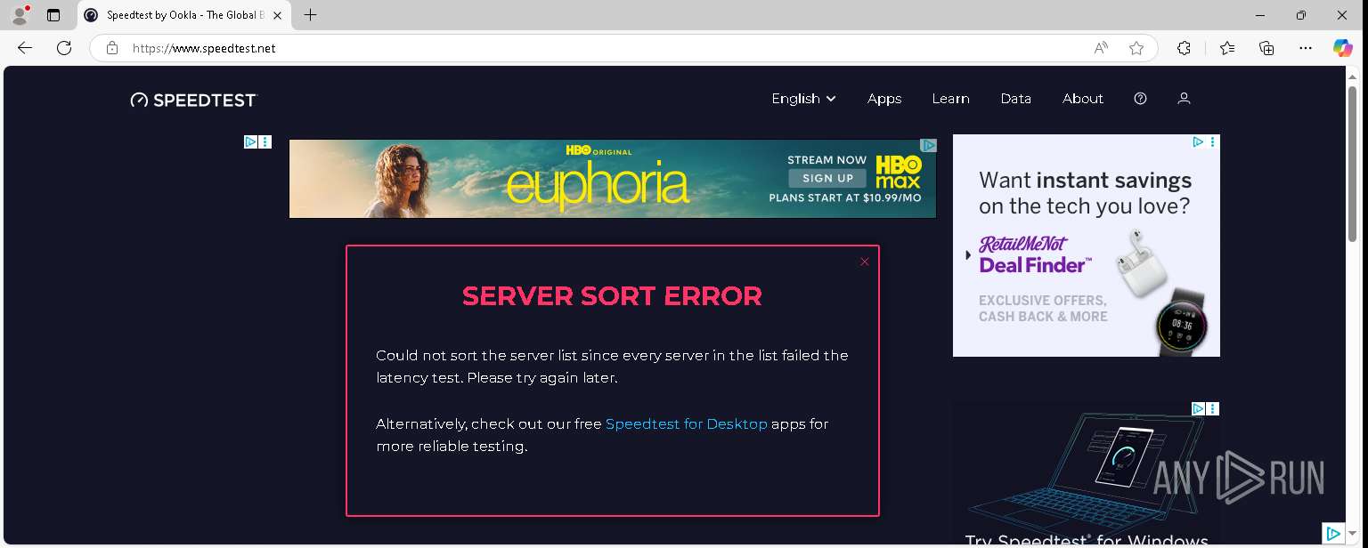
Task: Click AdChoices icon on Speedtest Windows ad
Action: [x=1199, y=408]
